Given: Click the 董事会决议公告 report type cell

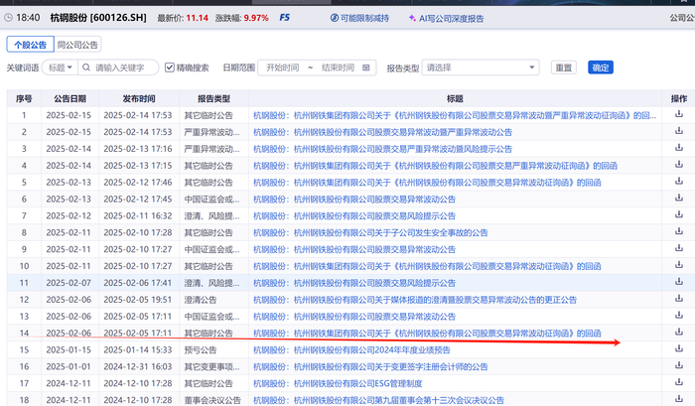Looking at the screenshot, I should tap(212, 400).
